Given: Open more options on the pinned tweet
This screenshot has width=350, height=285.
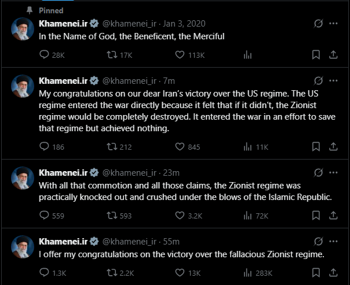Looking at the screenshot, I should coord(333,24).
